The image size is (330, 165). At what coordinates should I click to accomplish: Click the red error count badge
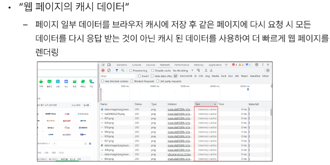click(235, 65)
